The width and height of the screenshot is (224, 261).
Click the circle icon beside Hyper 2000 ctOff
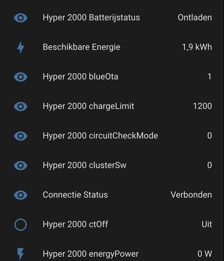click(x=21, y=225)
